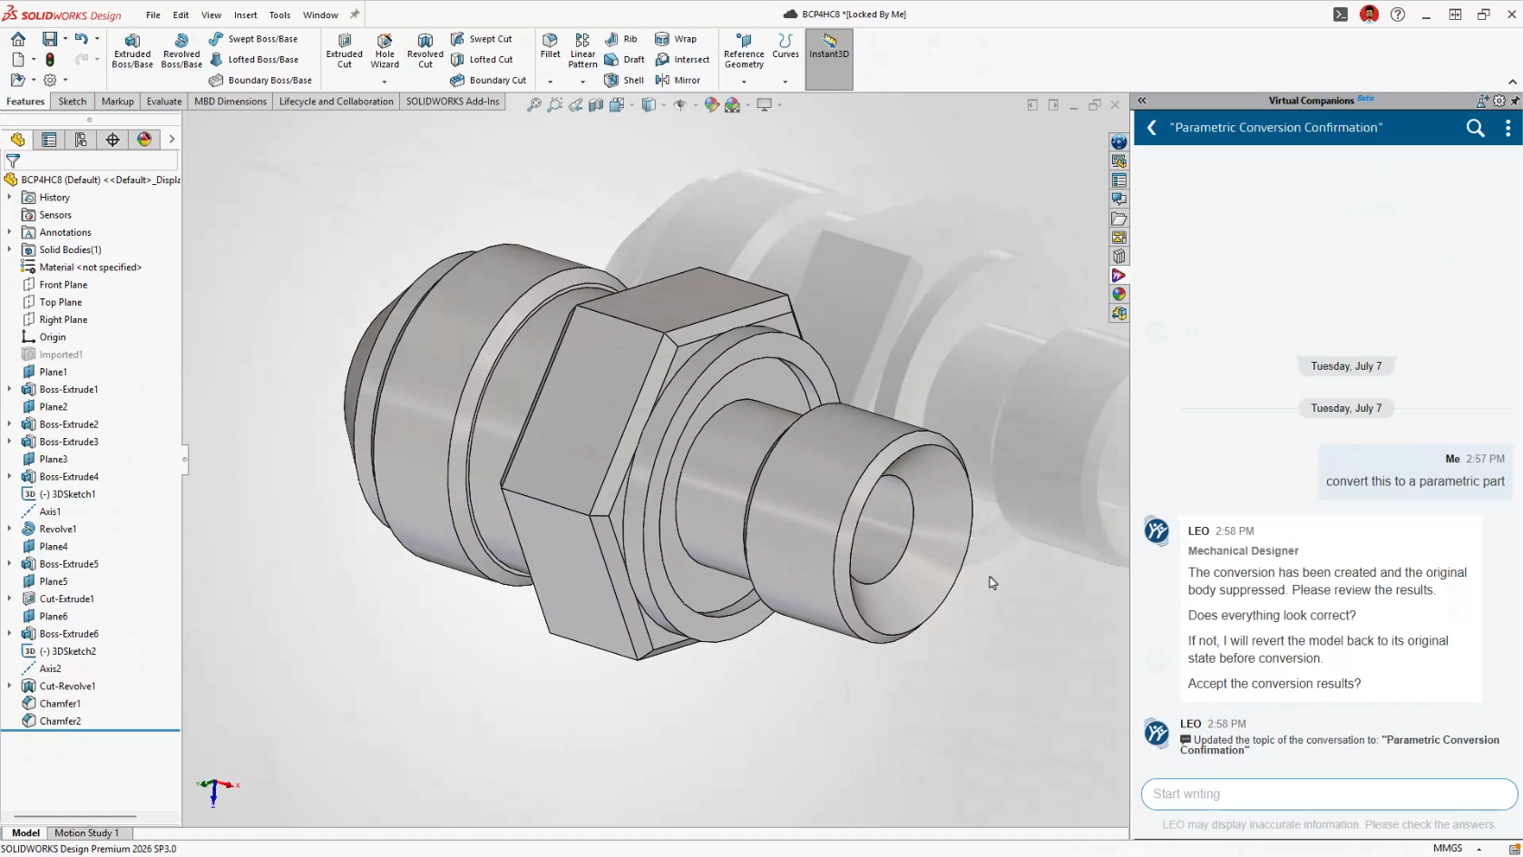1523x857 pixels.
Task: Select the Boundary Boss/Base tool
Action: pos(260,80)
